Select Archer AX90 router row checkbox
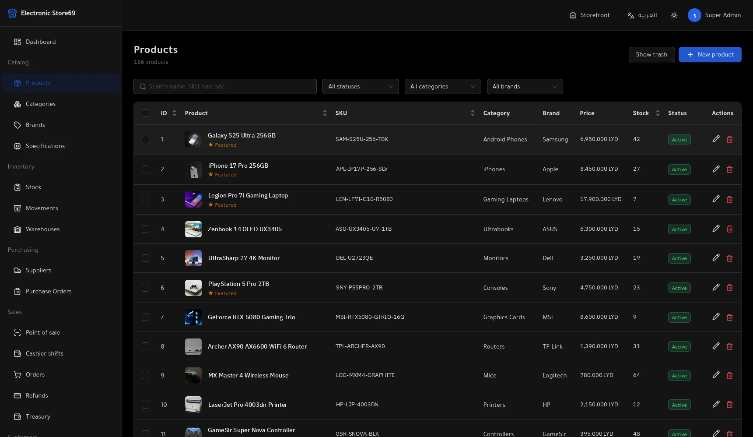 (145, 346)
